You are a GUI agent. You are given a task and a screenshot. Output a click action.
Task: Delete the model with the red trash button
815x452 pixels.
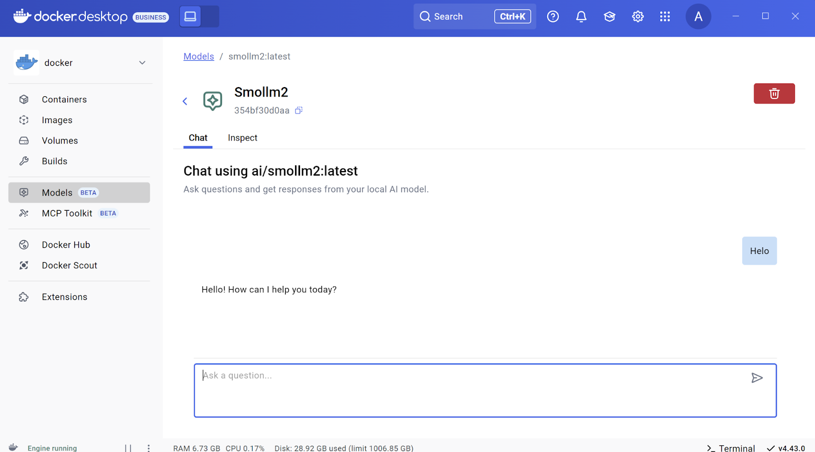(x=774, y=94)
